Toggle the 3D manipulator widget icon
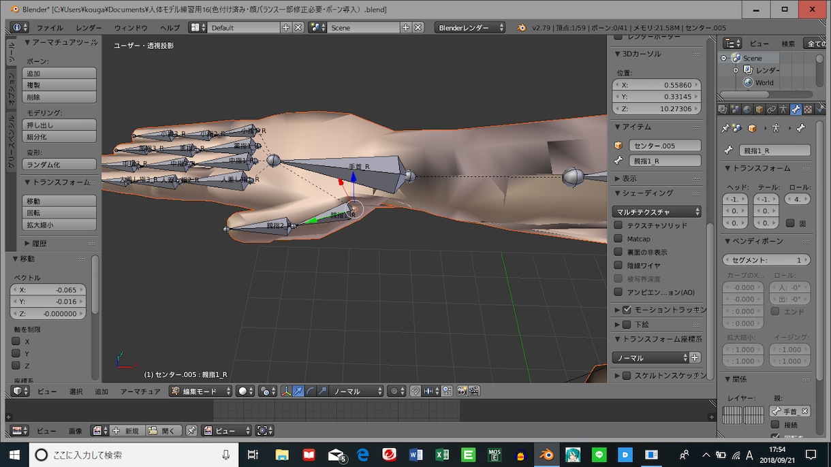Image resolution: width=831 pixels, height=467 pixels. 286,391
